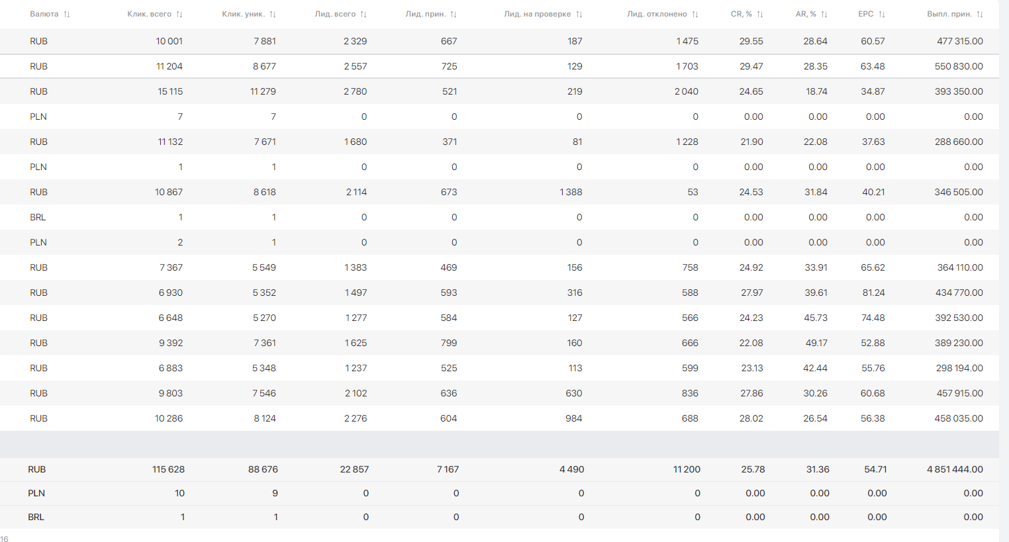Sort using the CR, % arrows icon
1009x542 pixels.
[760, 15]
